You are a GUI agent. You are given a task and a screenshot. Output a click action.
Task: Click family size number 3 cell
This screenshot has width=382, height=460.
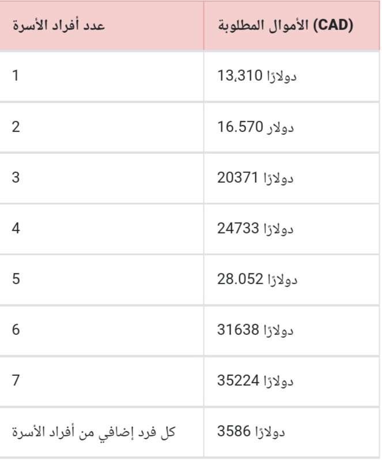(x=101, y=178)
